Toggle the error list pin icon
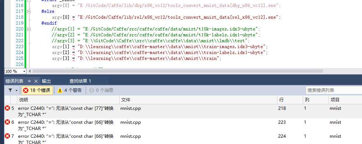The width and height of the screenshot is (362, 144). [29, 81]
